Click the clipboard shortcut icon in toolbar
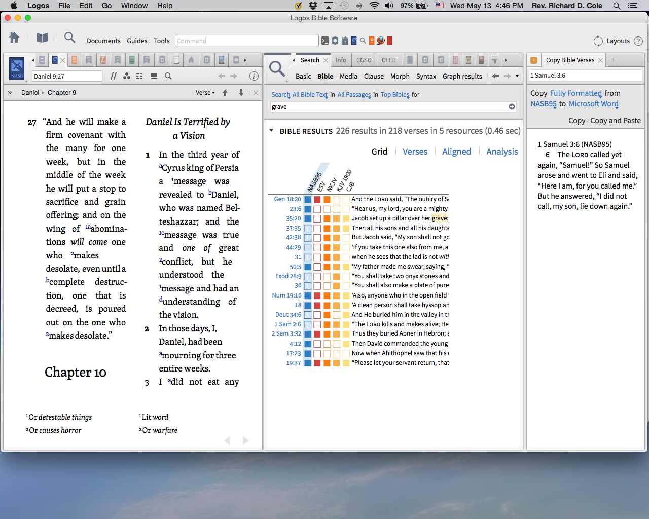The height and width of the screenshot is (519, 649). (345, 41)
